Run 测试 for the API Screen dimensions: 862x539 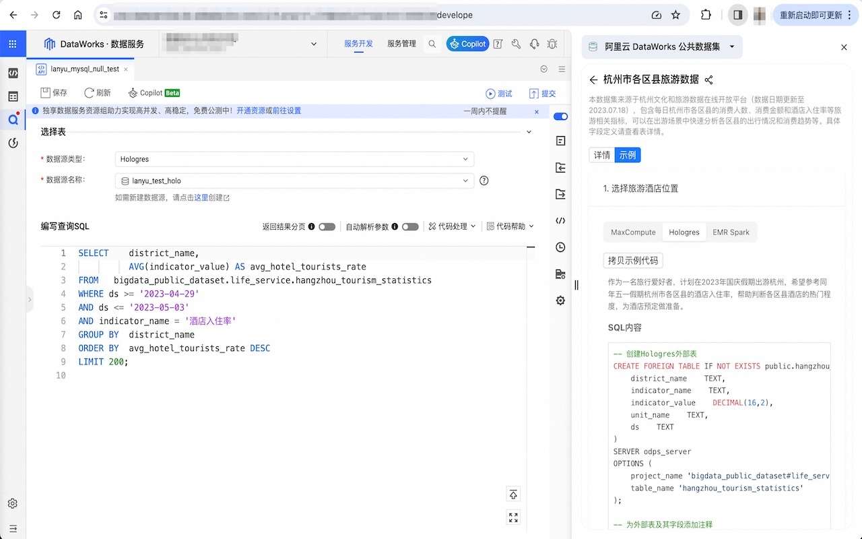[x=499, y=94]
